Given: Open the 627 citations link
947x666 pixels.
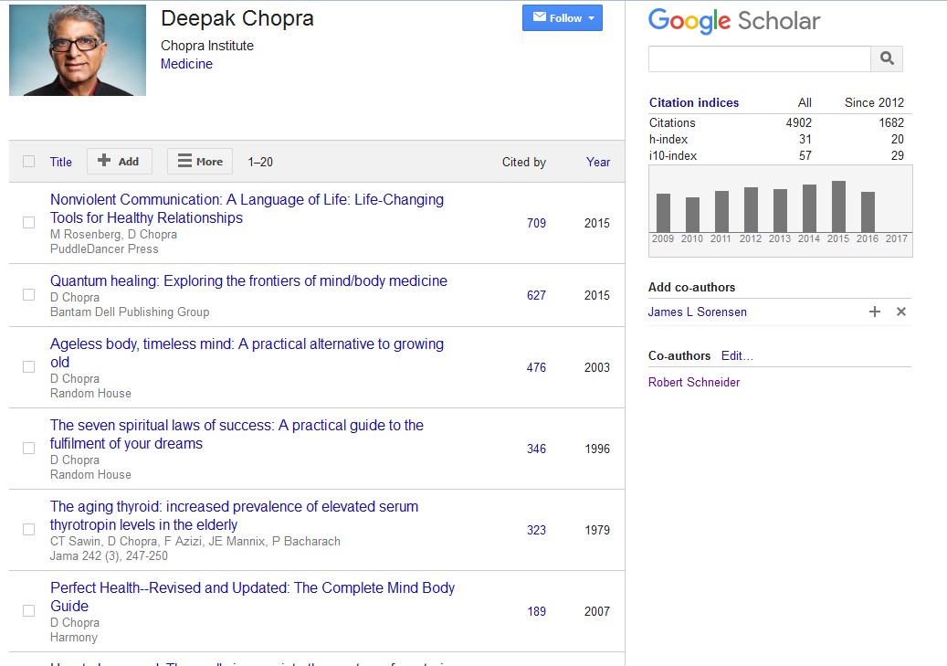Looking at the screenshot, I should (536, 295).
